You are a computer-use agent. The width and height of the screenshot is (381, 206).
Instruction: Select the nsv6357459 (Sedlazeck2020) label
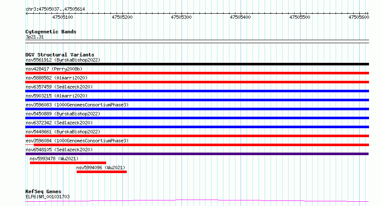[x=59, y=87]
